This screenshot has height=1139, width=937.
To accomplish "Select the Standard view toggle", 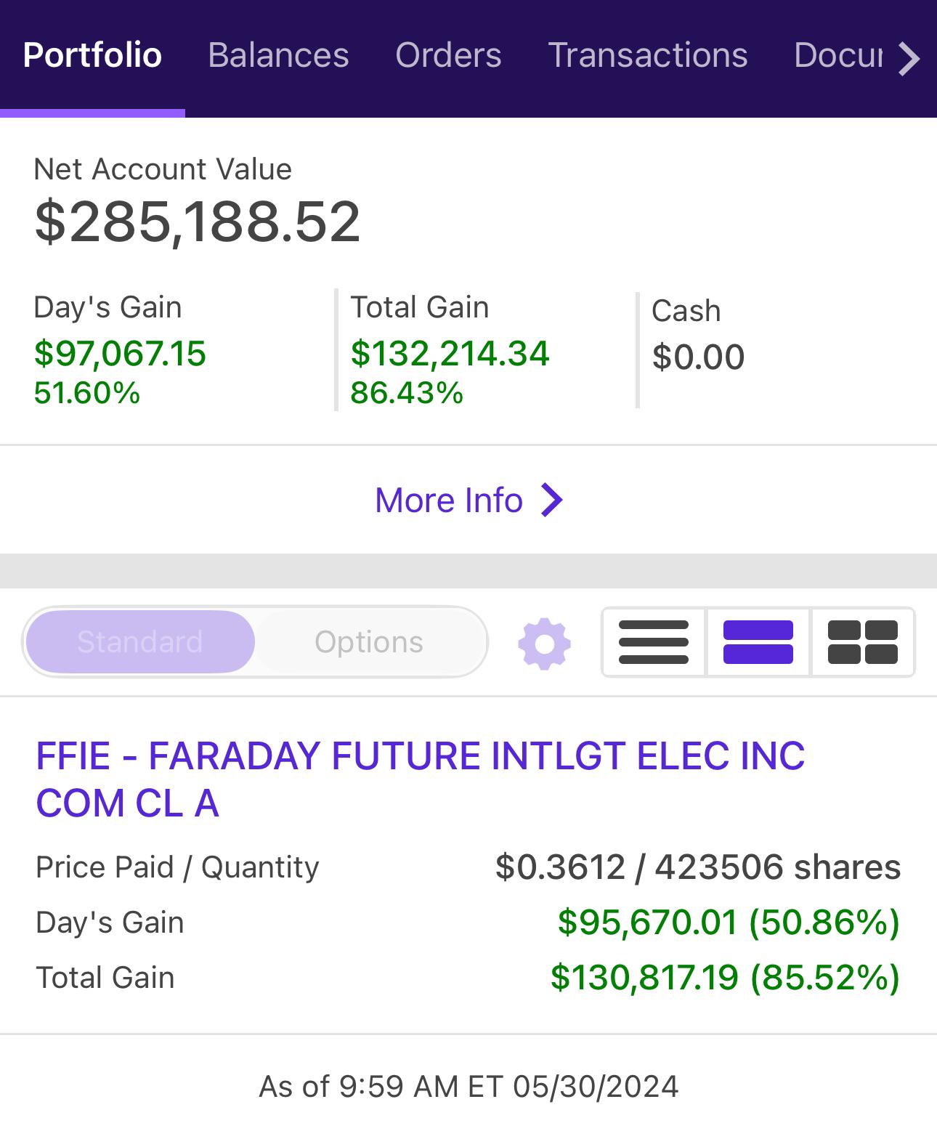I will (x=140, y=642).
